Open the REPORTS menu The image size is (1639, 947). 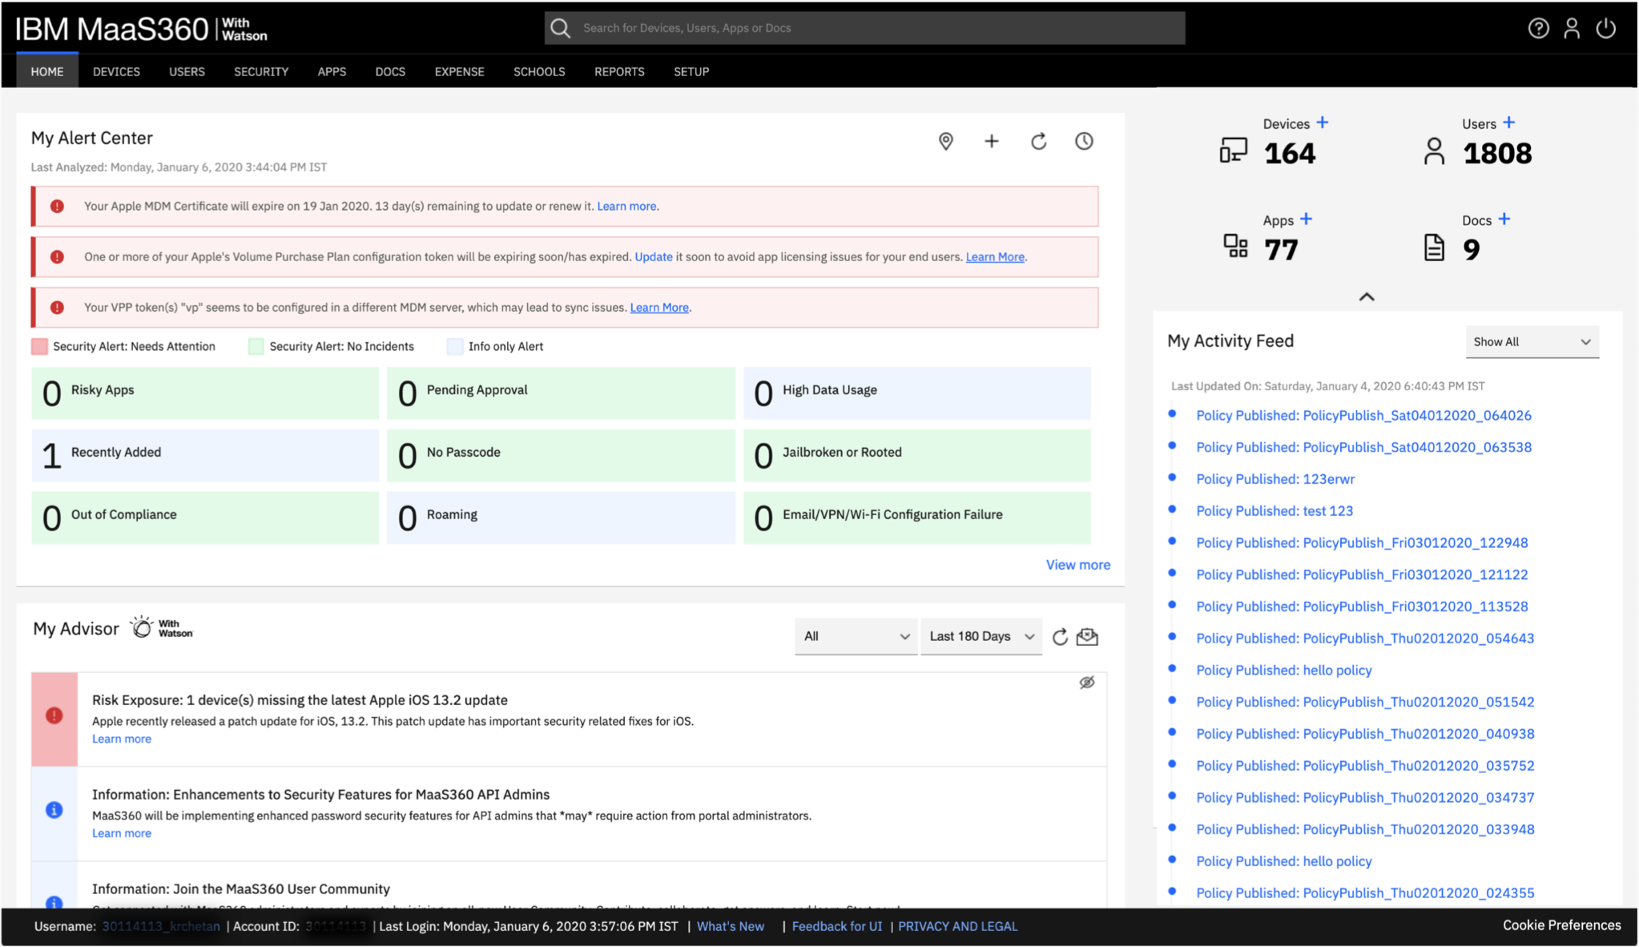pyautogui.click(x=618, y=71)
